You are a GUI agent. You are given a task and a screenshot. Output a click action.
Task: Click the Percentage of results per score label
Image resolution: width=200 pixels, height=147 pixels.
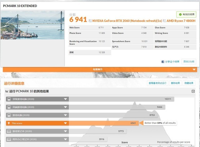(x=173, y=142)
